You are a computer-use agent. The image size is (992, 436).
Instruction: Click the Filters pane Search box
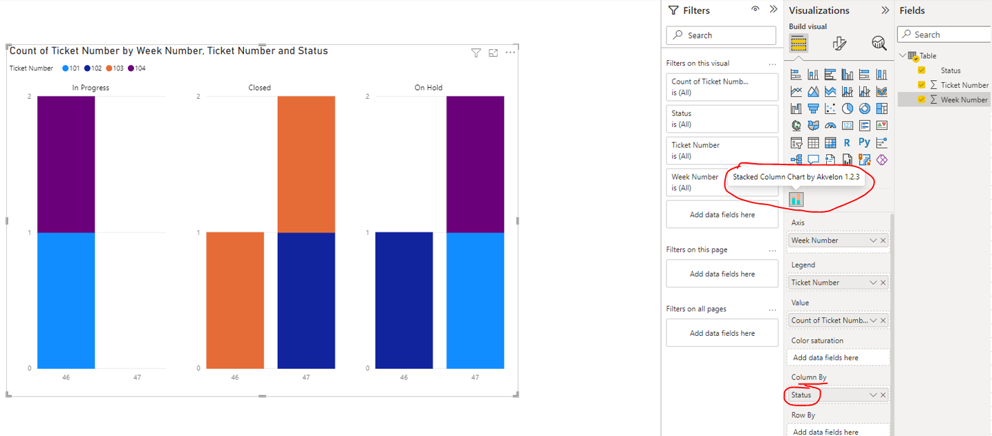coord(721,35)
